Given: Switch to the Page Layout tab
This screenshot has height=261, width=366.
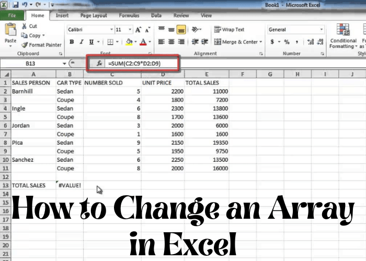Looking at the screenshot, I should point(94,16).
